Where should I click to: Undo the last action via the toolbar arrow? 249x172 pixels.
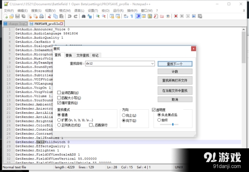pyautogui.click(x=70, y=16)
